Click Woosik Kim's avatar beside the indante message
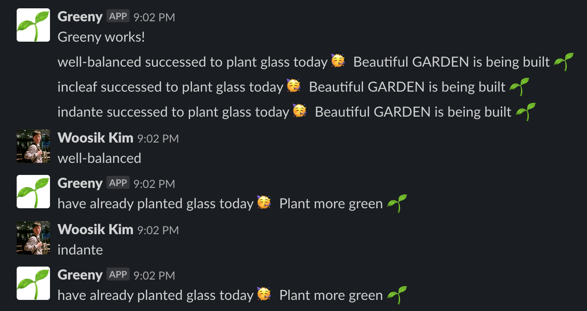The image size is (587, 311). coord(33,238)
